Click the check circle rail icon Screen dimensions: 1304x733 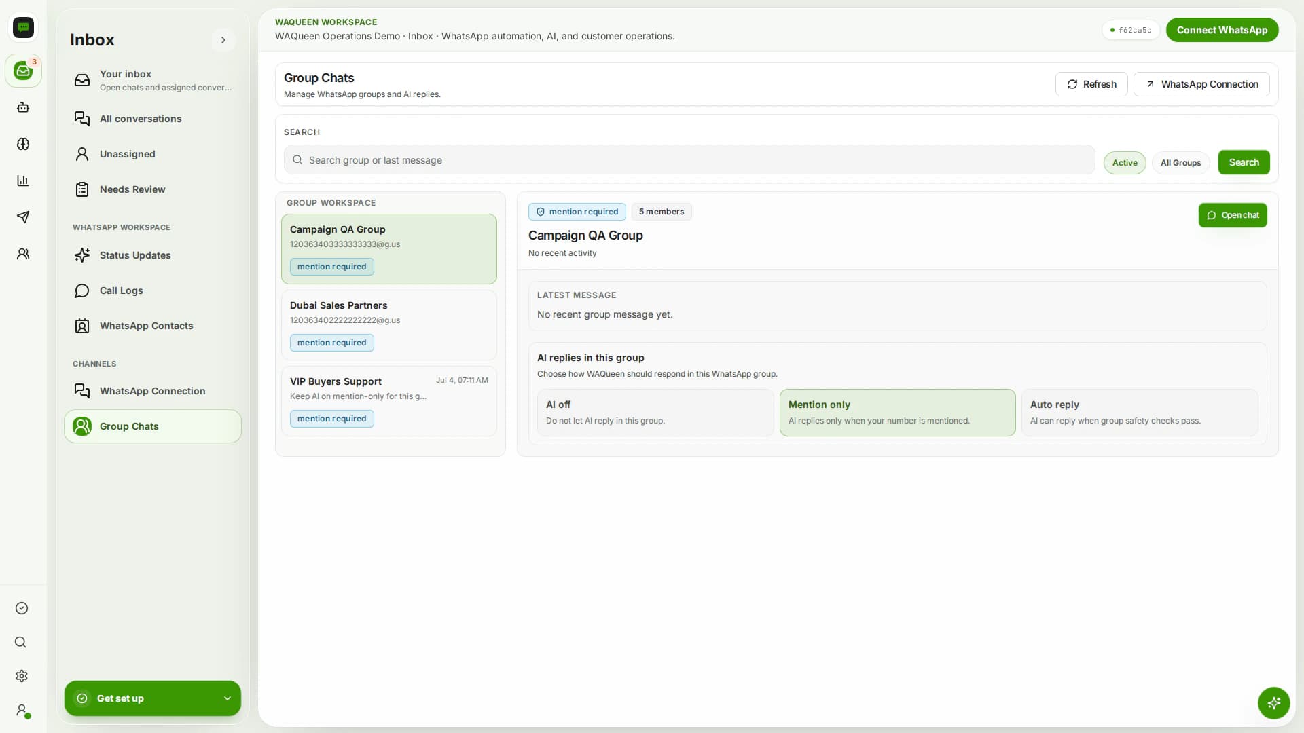22,608
